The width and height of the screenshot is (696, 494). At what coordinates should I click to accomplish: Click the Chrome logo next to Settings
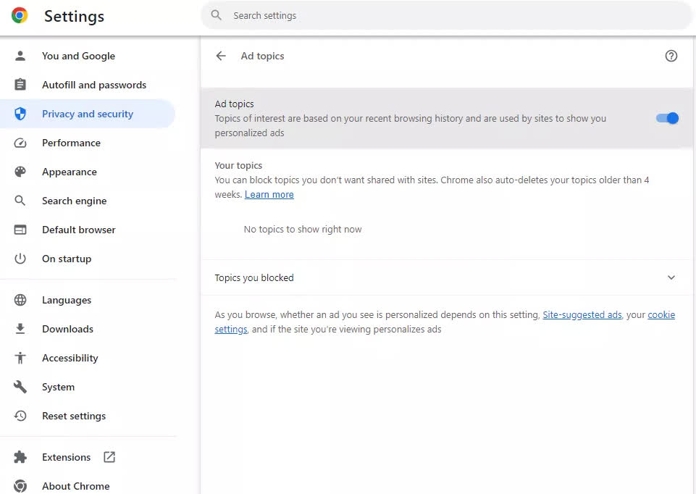pos(20,15)
